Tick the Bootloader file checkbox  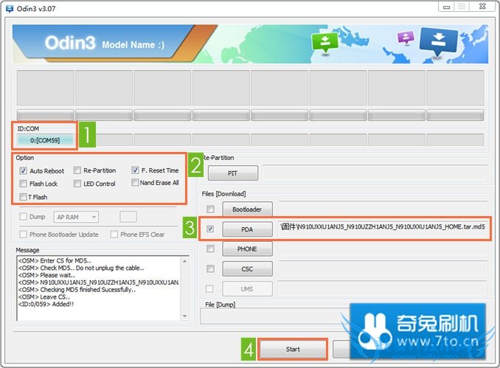[x=210, y=209]
